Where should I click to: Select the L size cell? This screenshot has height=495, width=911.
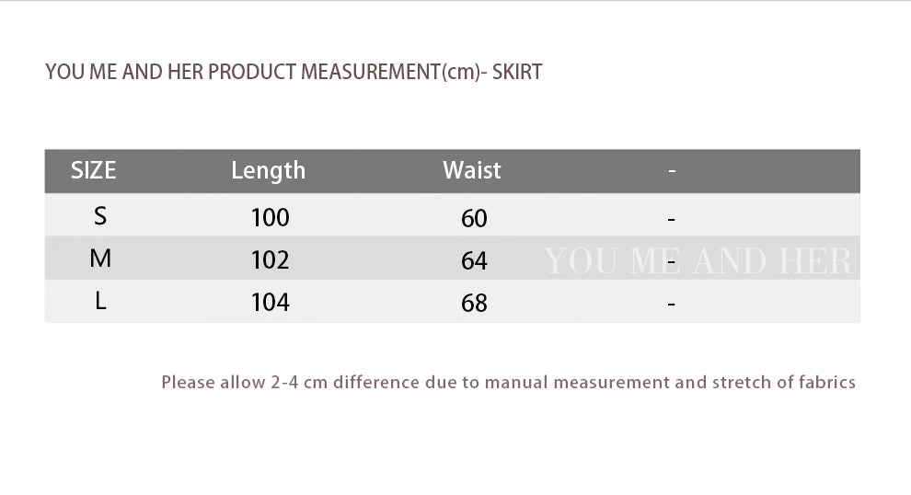point(100,301)
